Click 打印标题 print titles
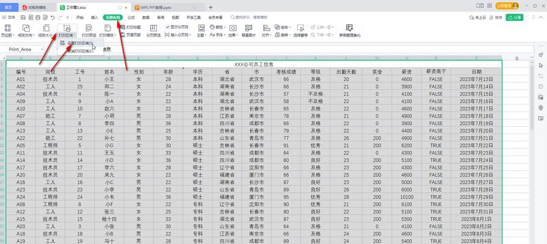The width and height of the screenshot is (547, 244). [131, 27]
